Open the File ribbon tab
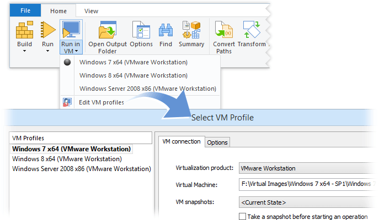Viewport: 379px width, 220px height. (25, 10)
